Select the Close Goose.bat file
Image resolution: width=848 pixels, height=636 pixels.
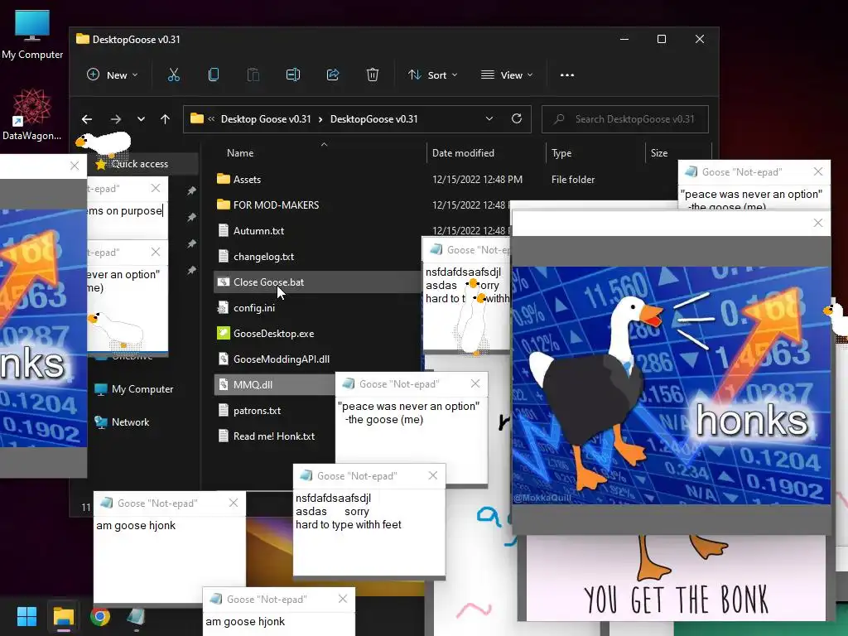point(268,282)
